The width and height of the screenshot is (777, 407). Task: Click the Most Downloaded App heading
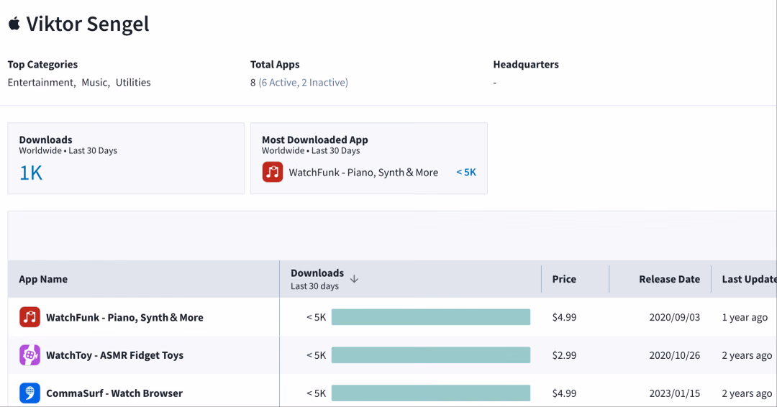pyautogui.click(x=315, y=140)
